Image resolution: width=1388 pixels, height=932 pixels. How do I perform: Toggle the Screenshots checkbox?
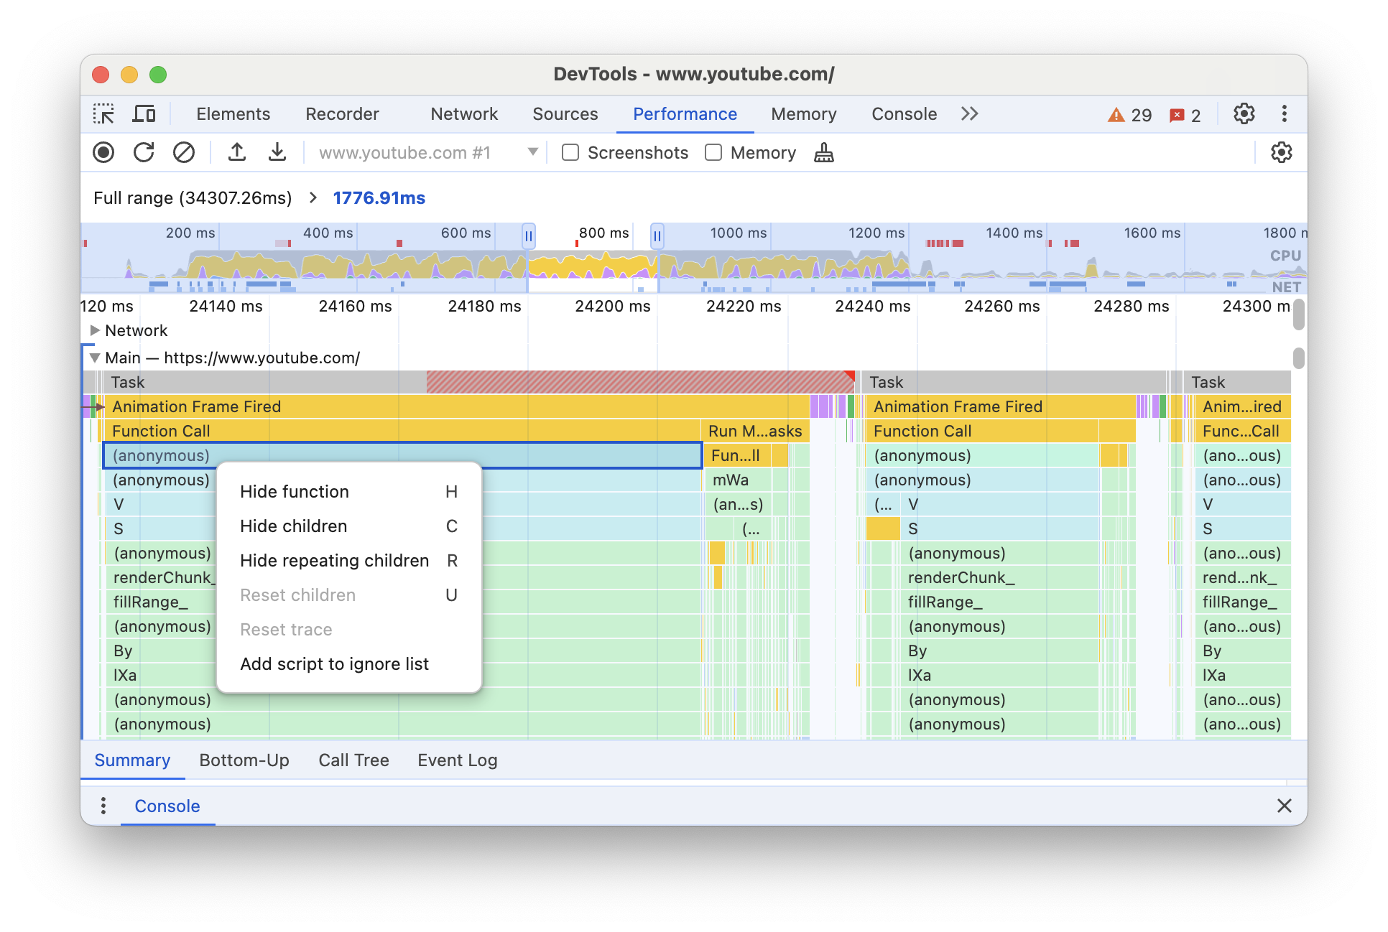pos(569,153)
